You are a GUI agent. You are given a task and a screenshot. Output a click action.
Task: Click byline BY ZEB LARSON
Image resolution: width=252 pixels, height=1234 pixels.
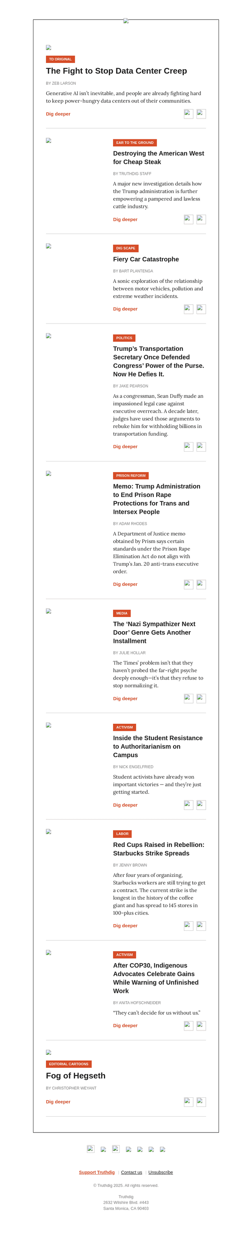[x=61, y=83]
